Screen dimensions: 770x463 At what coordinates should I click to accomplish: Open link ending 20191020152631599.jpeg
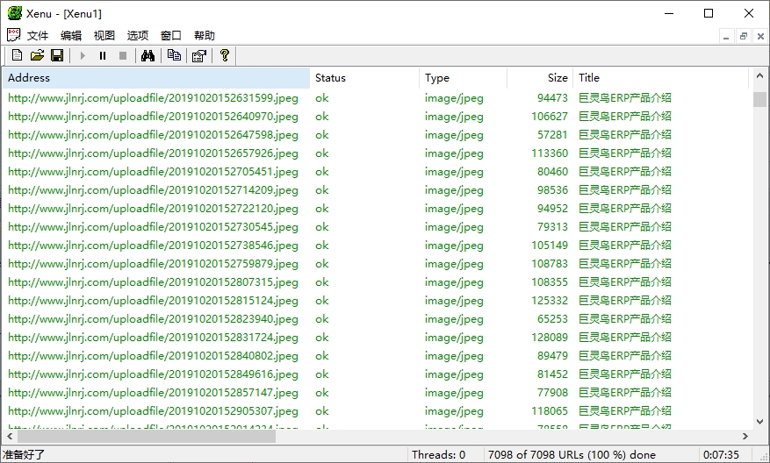click(x=153, y=98)
